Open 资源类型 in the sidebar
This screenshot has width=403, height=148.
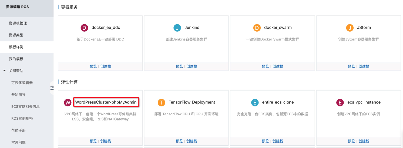pyautogui.click(x=16, y=35)
